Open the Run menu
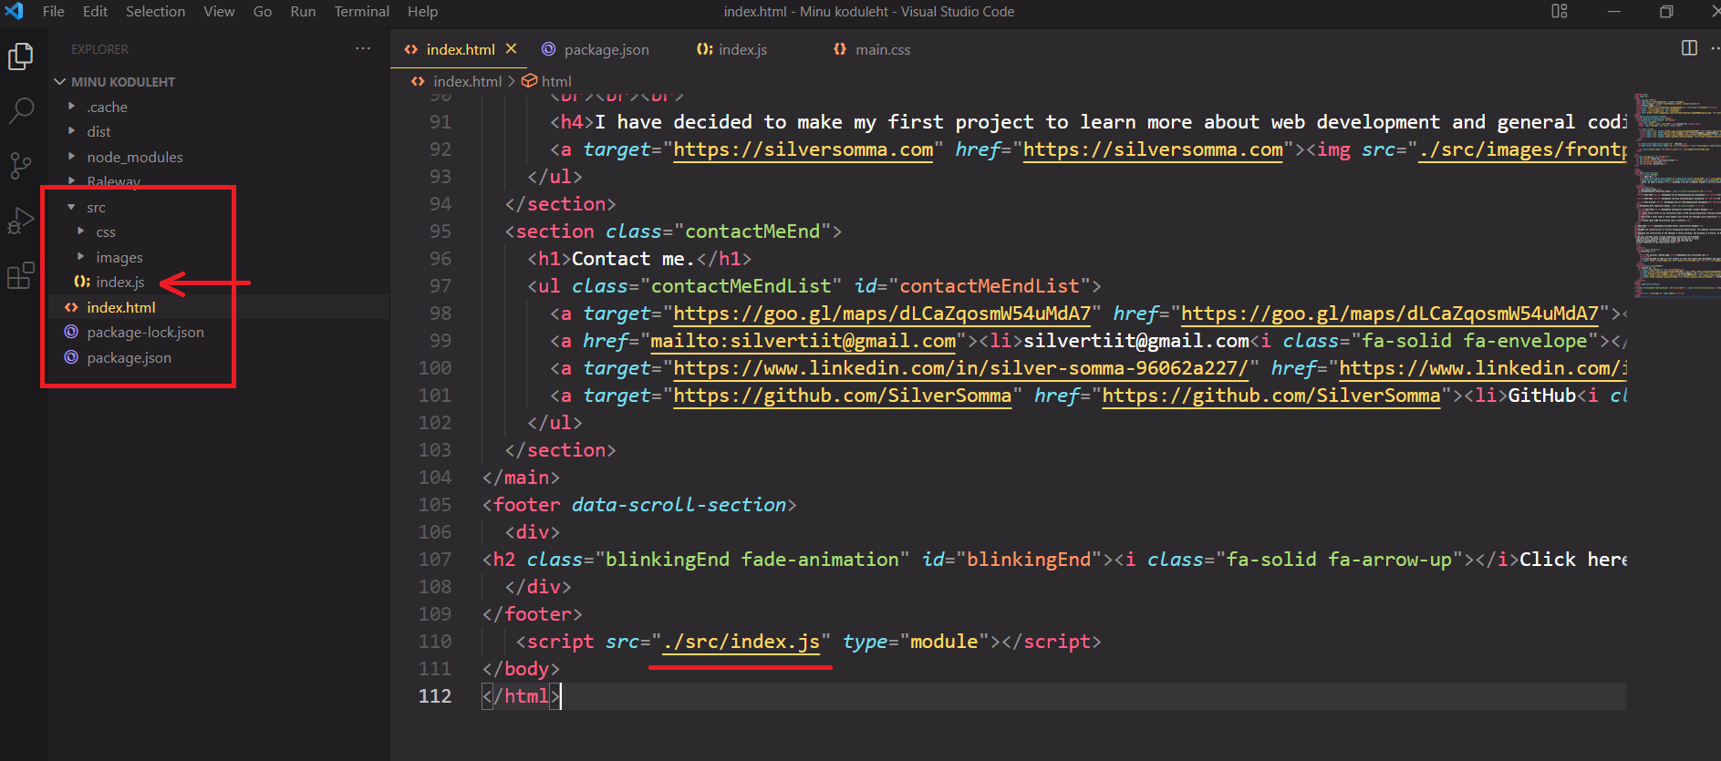Image resolution: width=1721 pixels, height=761 pixels. [x=303, y=11]
